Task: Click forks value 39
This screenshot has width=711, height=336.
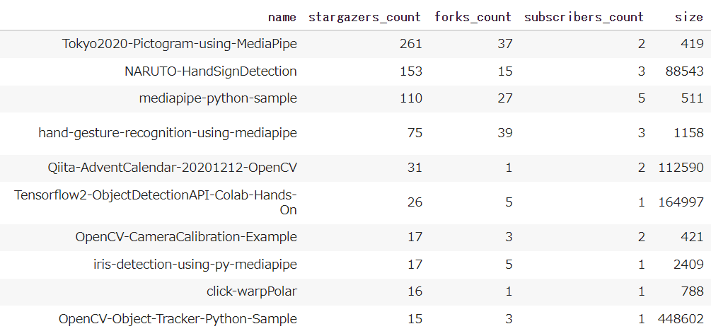Action: [x=504, y=133]
